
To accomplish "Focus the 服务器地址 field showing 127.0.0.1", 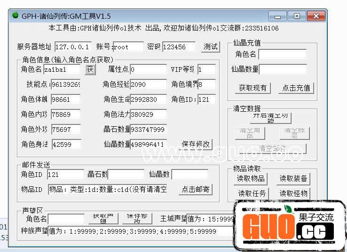I will tap(73, 47).
